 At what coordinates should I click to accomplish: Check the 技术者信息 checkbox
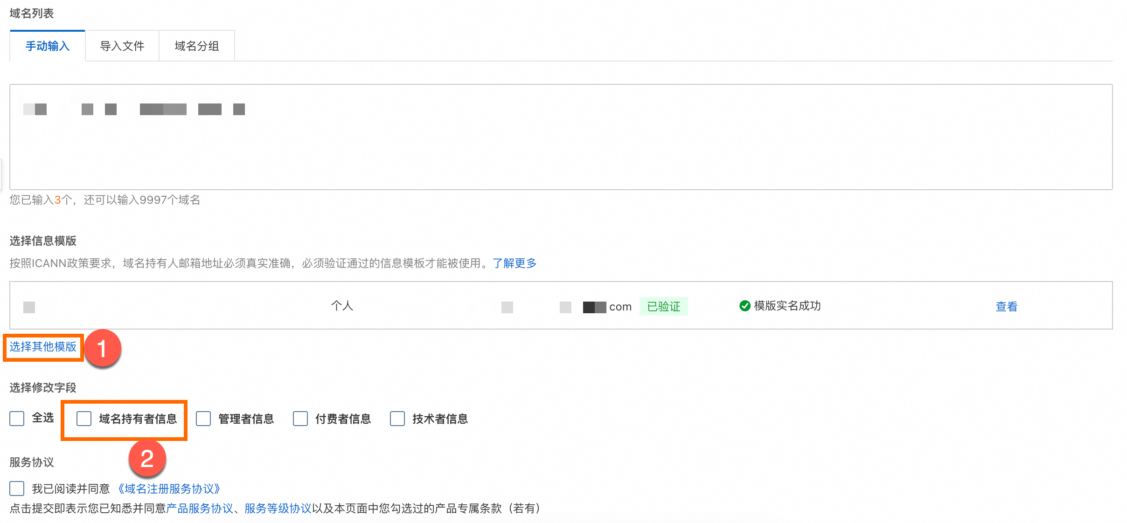click(x=397, y=419)
